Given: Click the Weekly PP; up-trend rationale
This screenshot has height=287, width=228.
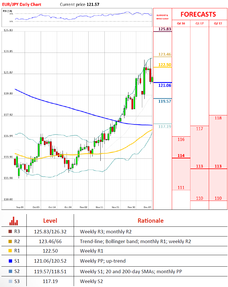Looking at the screenshot, I should click(103, 261).
